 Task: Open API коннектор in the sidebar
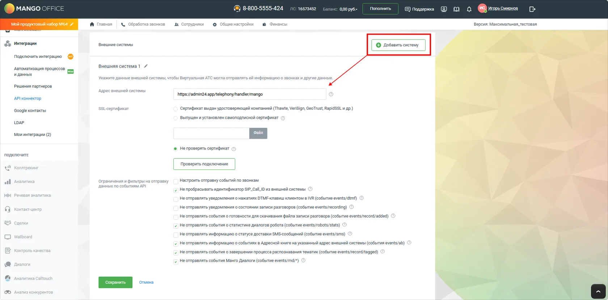click(x=28, y=98)
